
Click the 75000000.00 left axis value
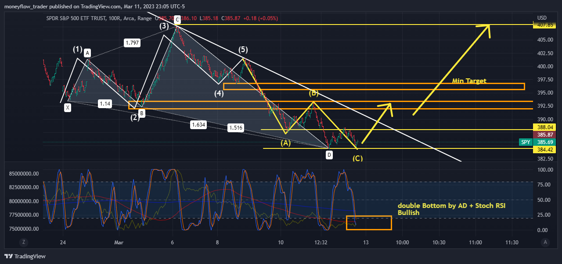(24, 229)
